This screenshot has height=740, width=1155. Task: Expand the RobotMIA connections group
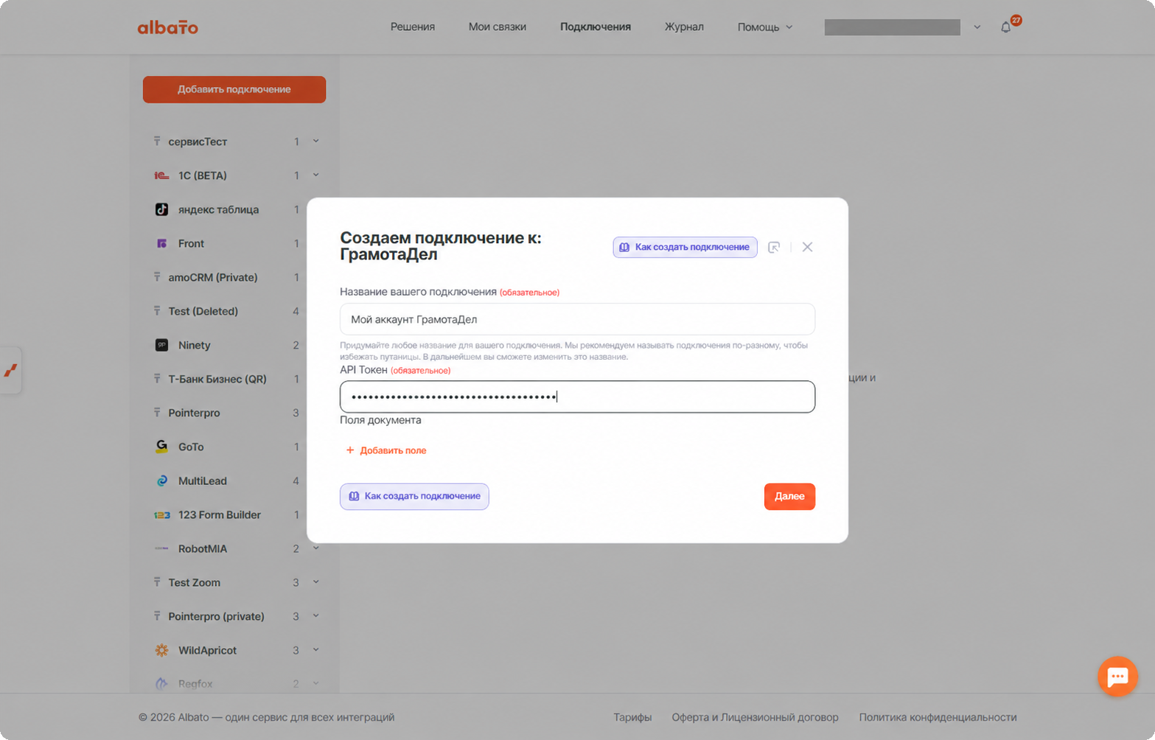tap(315, 548)
